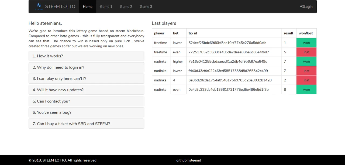Open the Game 1 page
Viewport: 345px width, 165px height.
click(106, 6)
